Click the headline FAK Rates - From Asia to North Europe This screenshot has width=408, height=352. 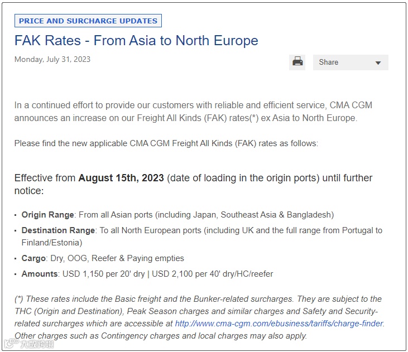pyautogui.click(x=136, y=41)
